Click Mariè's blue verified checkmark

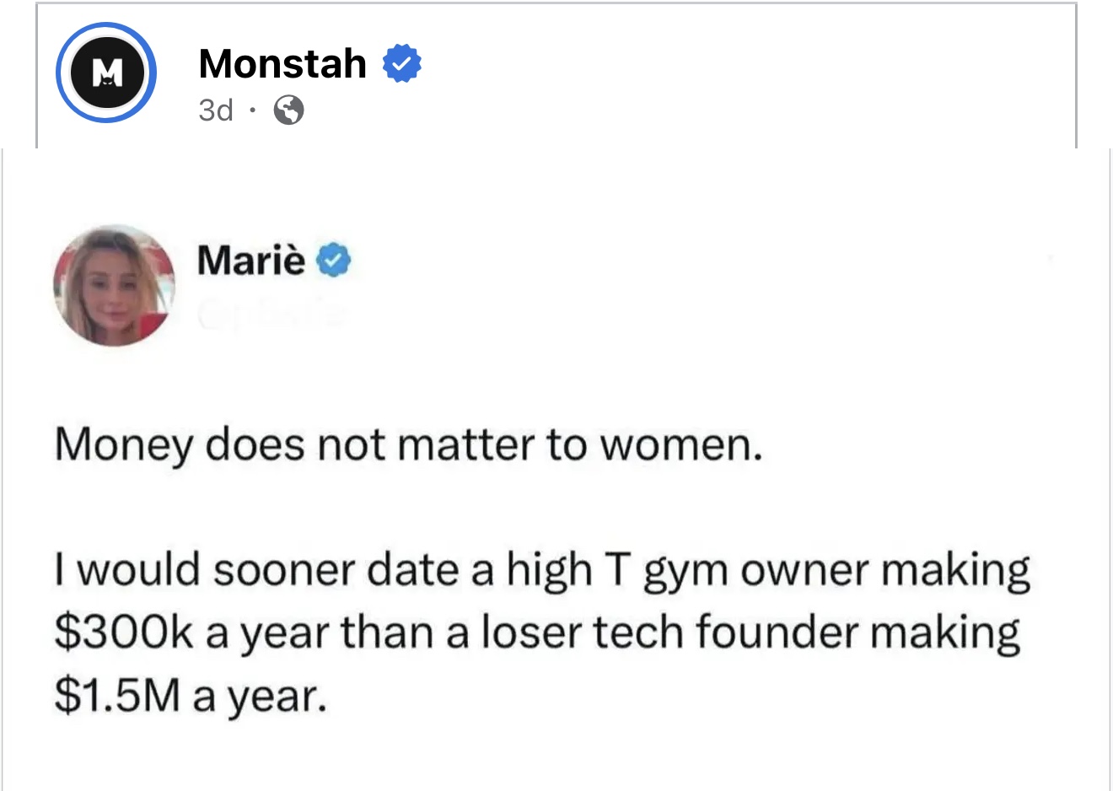pos(334,261)
